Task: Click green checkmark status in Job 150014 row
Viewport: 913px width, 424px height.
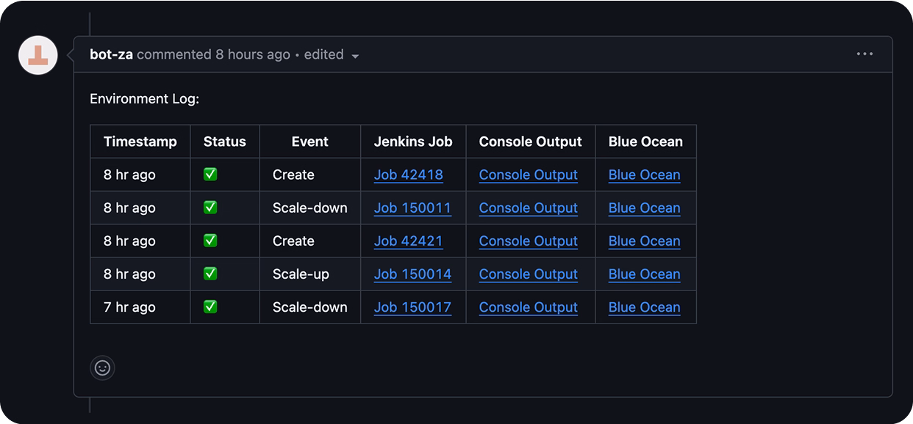Action: (210, 274)
